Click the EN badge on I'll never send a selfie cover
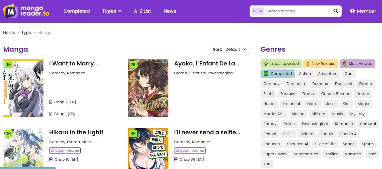382x169 pixels. tap(133, 133)
